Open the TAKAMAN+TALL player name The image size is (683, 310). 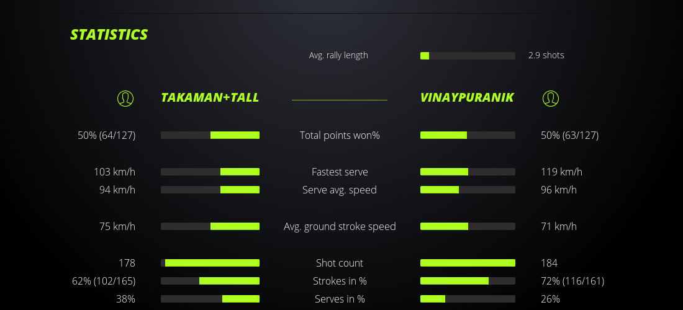coord(210,98)
